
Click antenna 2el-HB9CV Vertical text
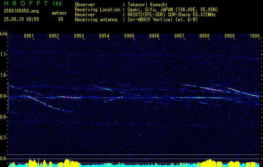(163, 20)
